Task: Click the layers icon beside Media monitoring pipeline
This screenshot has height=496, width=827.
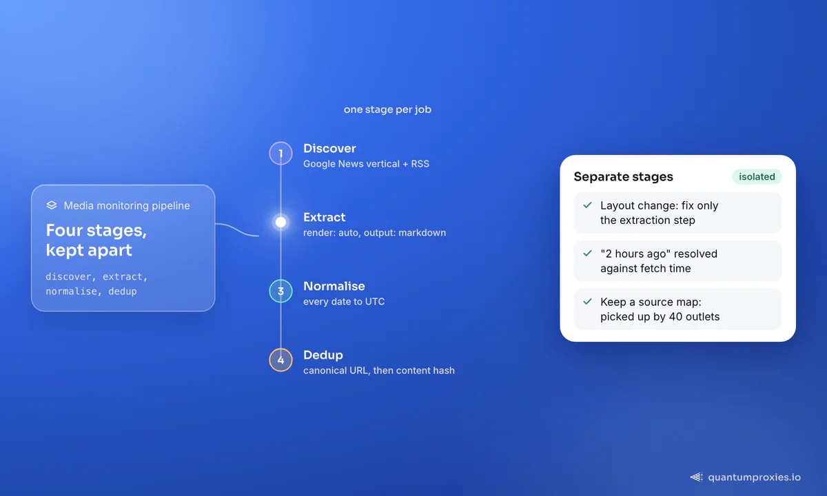Action: pyautogui.click(x=52, y=205)
